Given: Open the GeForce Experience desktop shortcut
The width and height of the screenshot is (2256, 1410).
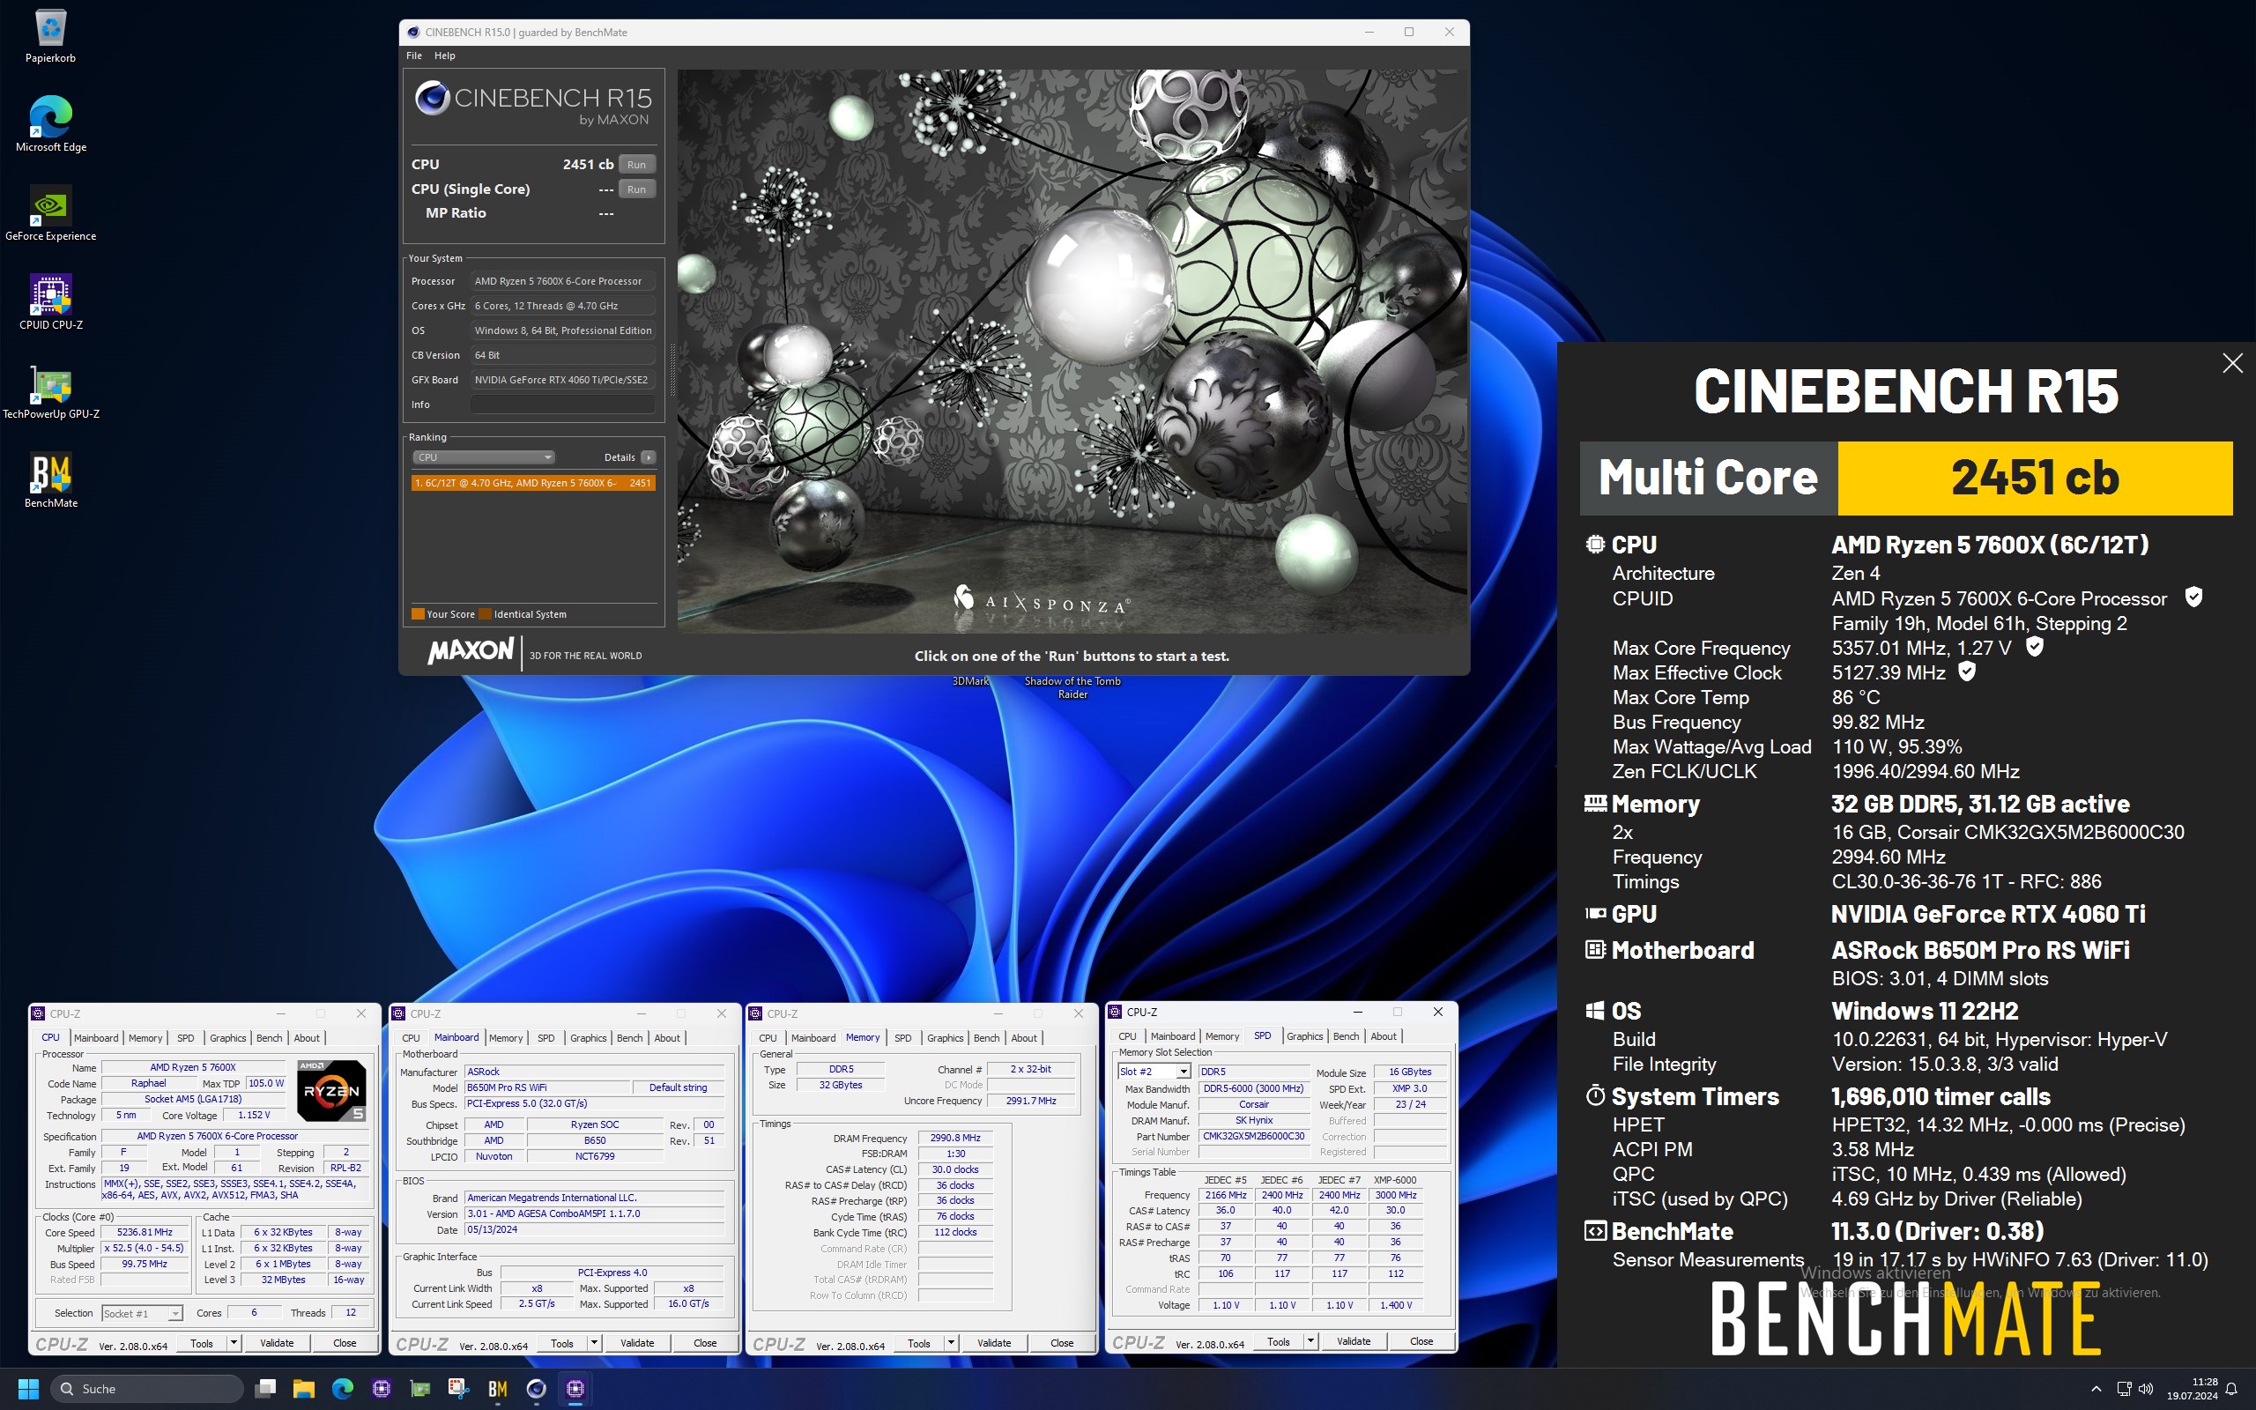Looking at the screenshot, I should pyautogui.click(x=50, y=213).
